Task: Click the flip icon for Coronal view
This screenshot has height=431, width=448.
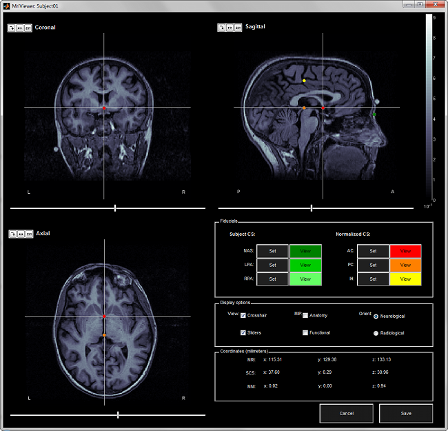Action: [19, 28]
